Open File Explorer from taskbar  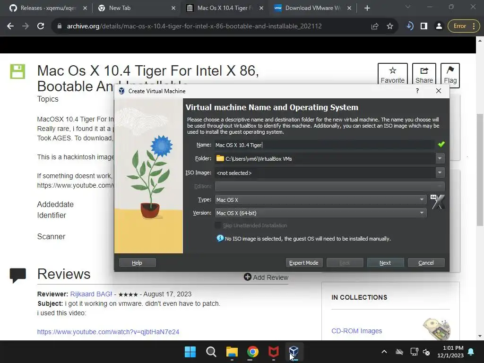232,352
